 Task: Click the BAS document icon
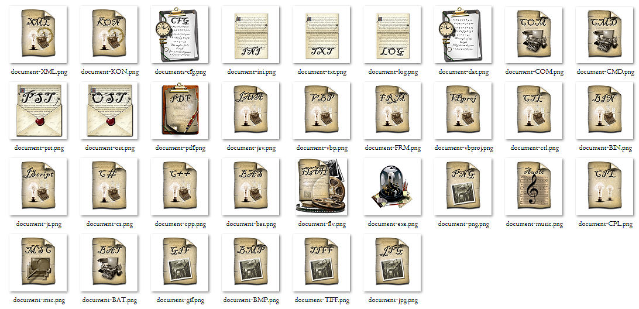click(x=250, y=187)
